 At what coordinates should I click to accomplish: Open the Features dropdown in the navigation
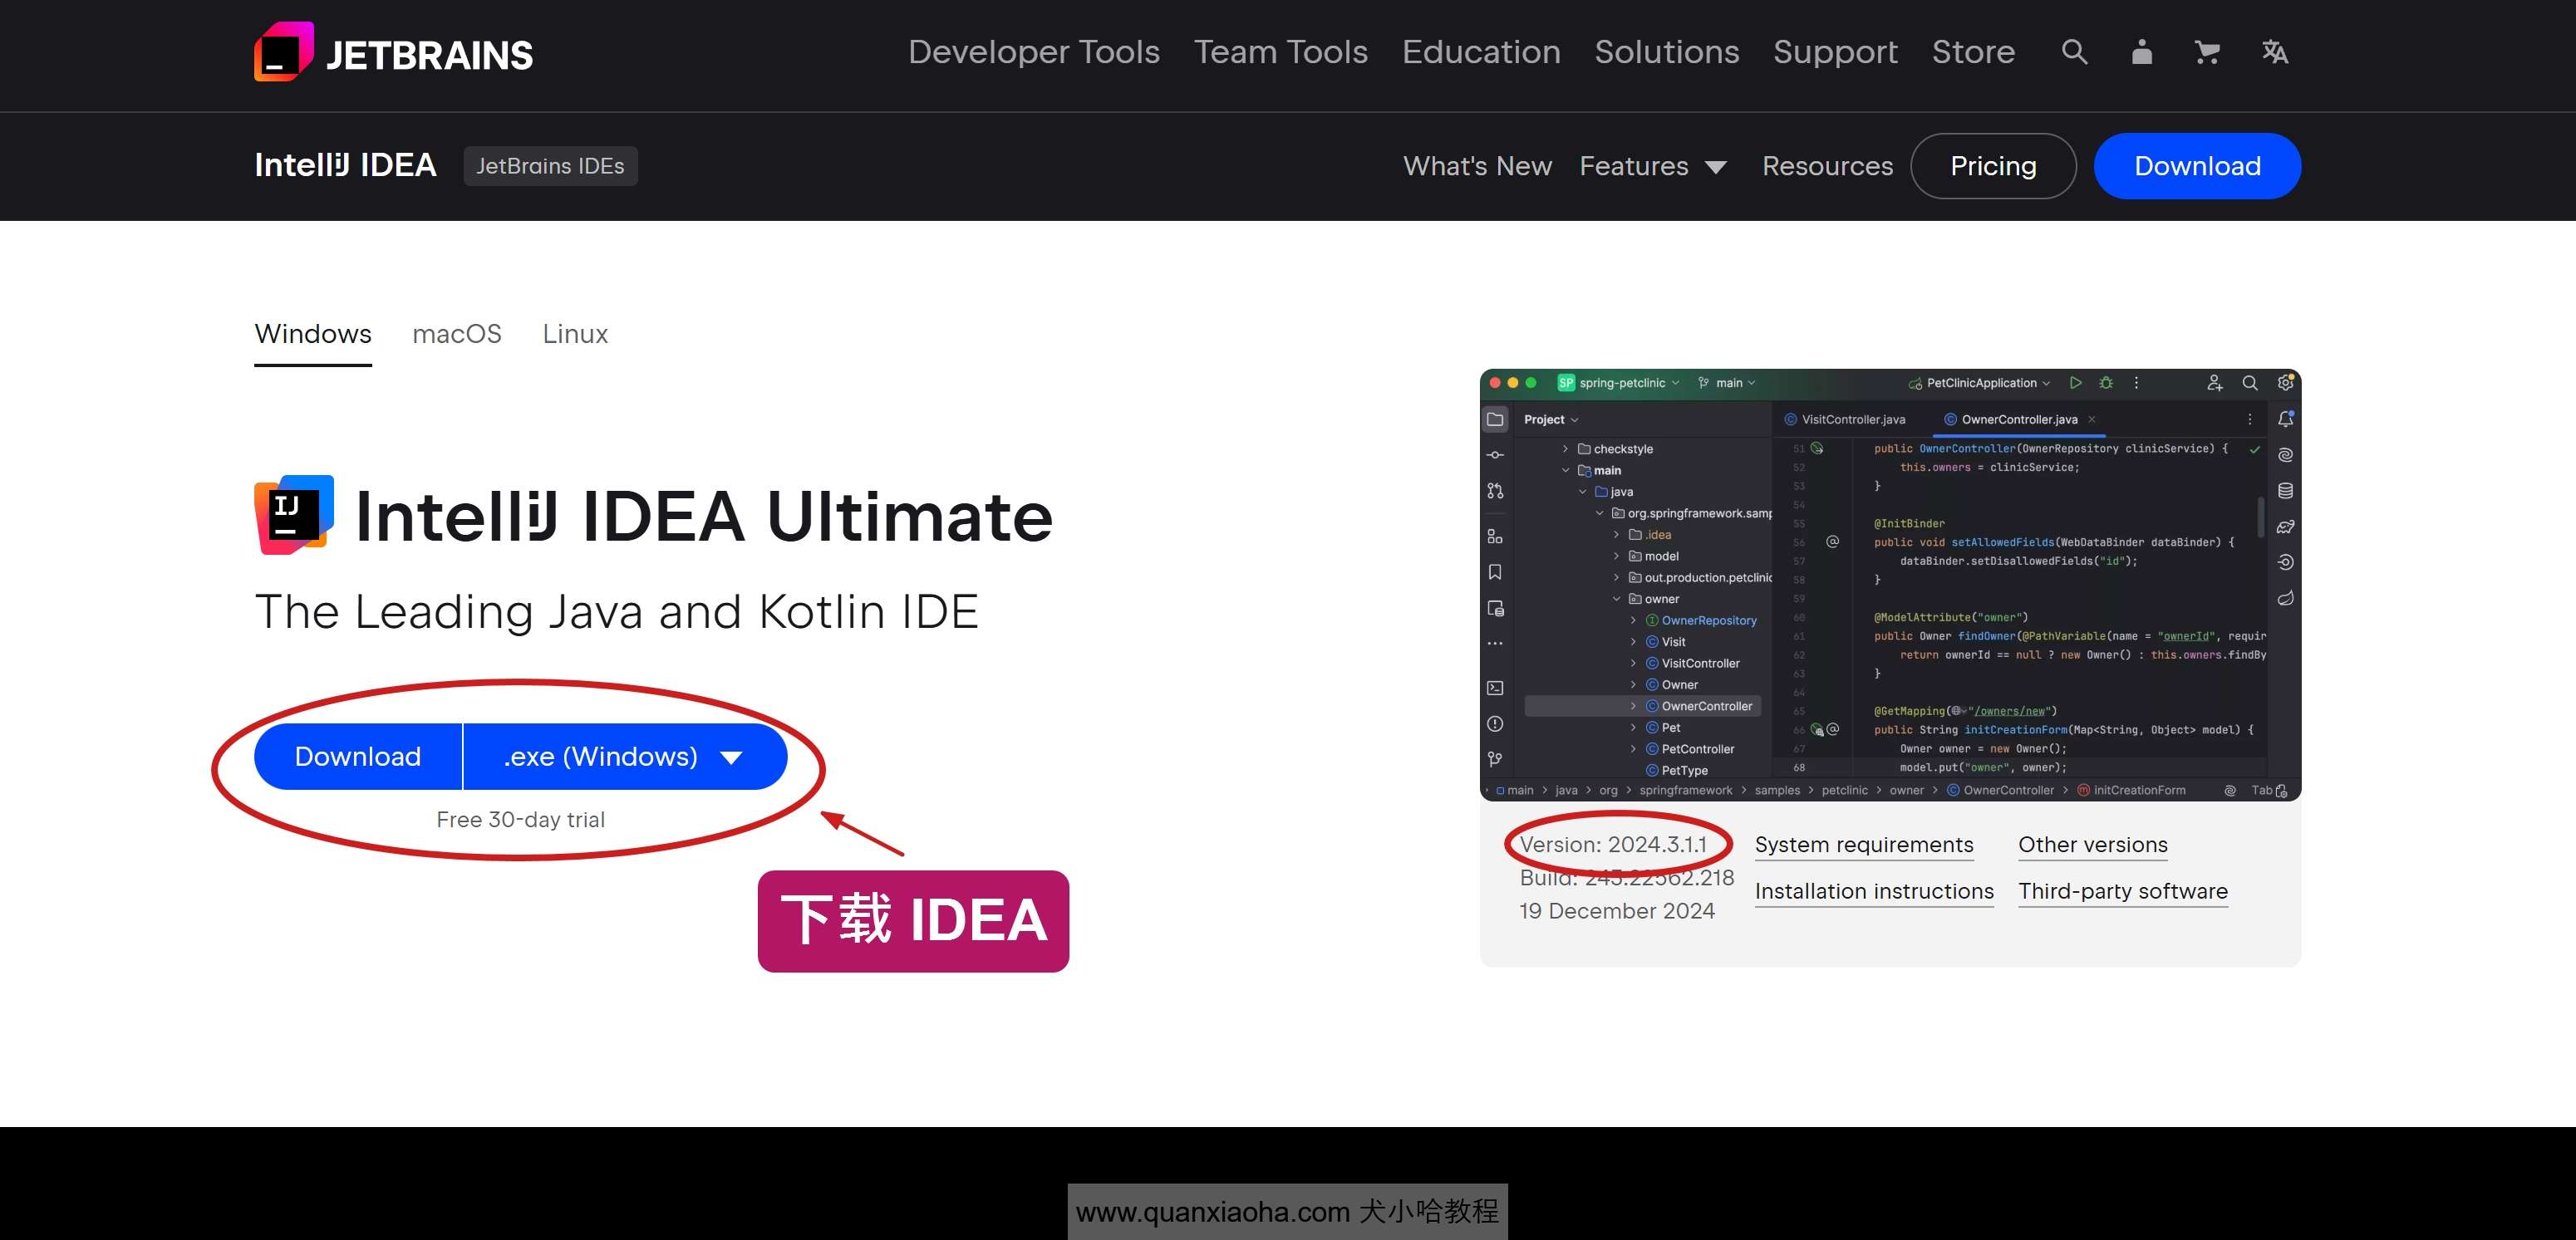(1652, 166)
